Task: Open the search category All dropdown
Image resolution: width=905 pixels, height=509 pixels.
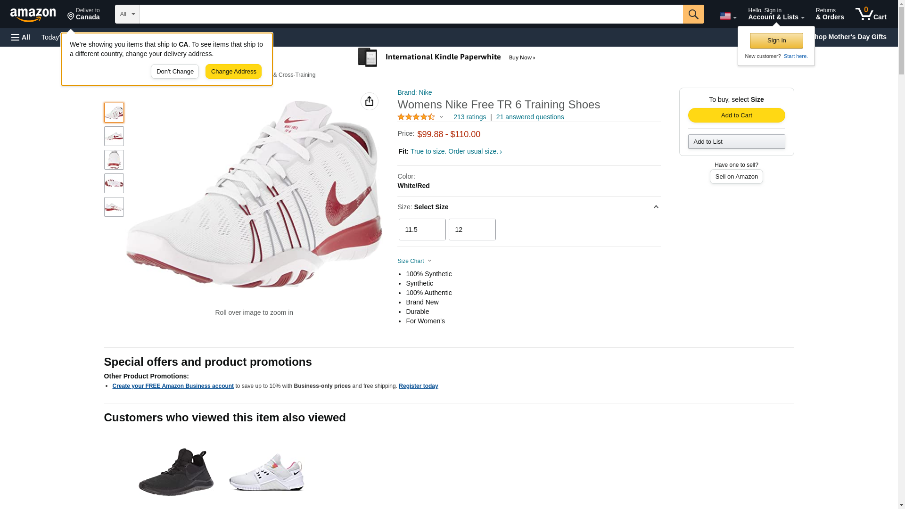Action: tap(127, 14)
